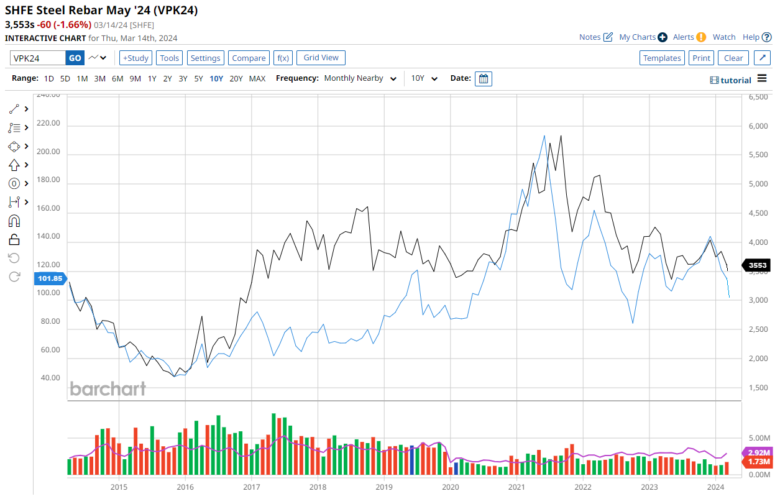Image resolution: width=780 pixels, height=499 pixels.
Task: Toggle the lock annotations padlock icon
Action: point(14,239)
